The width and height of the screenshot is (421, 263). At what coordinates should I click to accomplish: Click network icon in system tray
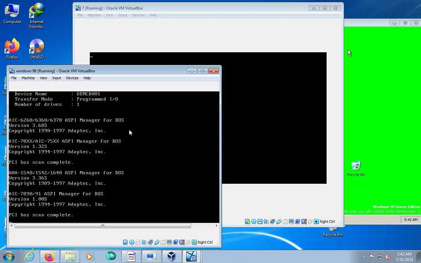tap(380, 257)
